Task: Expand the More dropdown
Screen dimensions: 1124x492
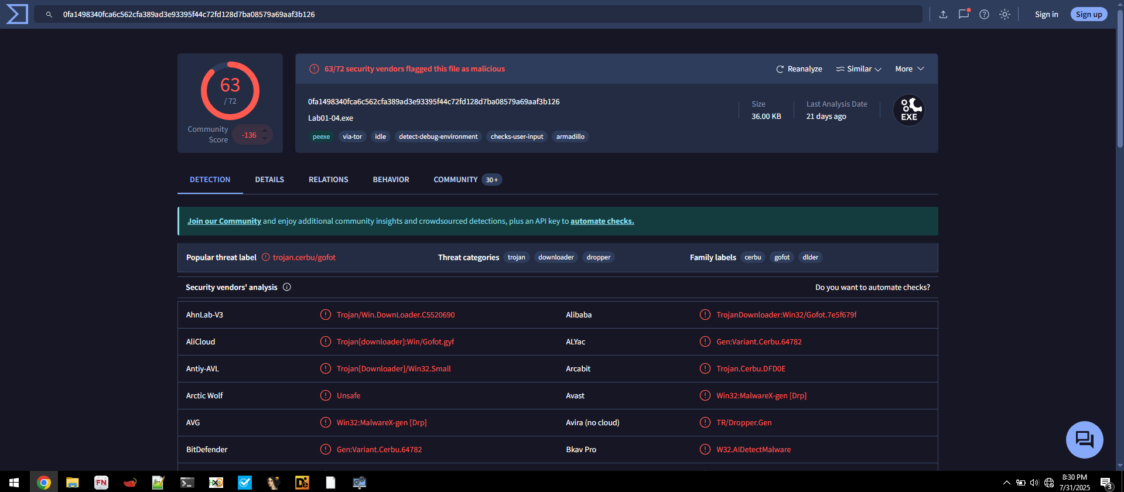Action: tap(910, 69)
